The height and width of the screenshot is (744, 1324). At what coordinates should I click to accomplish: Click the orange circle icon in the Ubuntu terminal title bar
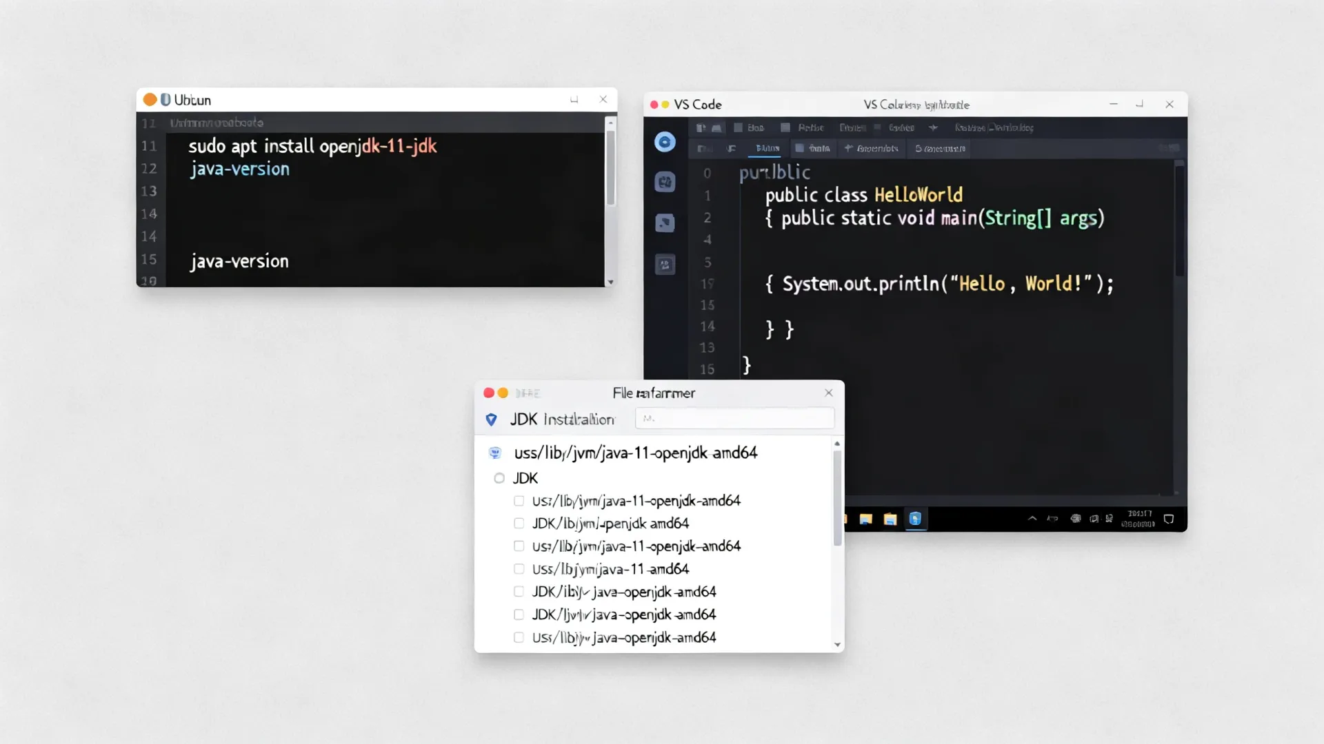click(x=150, y=100)
